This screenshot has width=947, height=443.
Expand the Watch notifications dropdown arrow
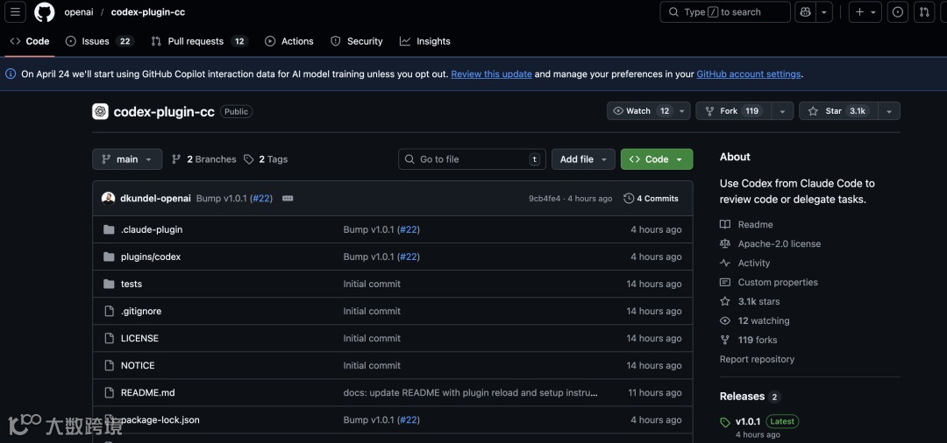pos(682,111)
